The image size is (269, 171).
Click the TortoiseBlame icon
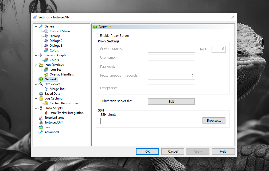pyautogui.click(x=41, y=118)
